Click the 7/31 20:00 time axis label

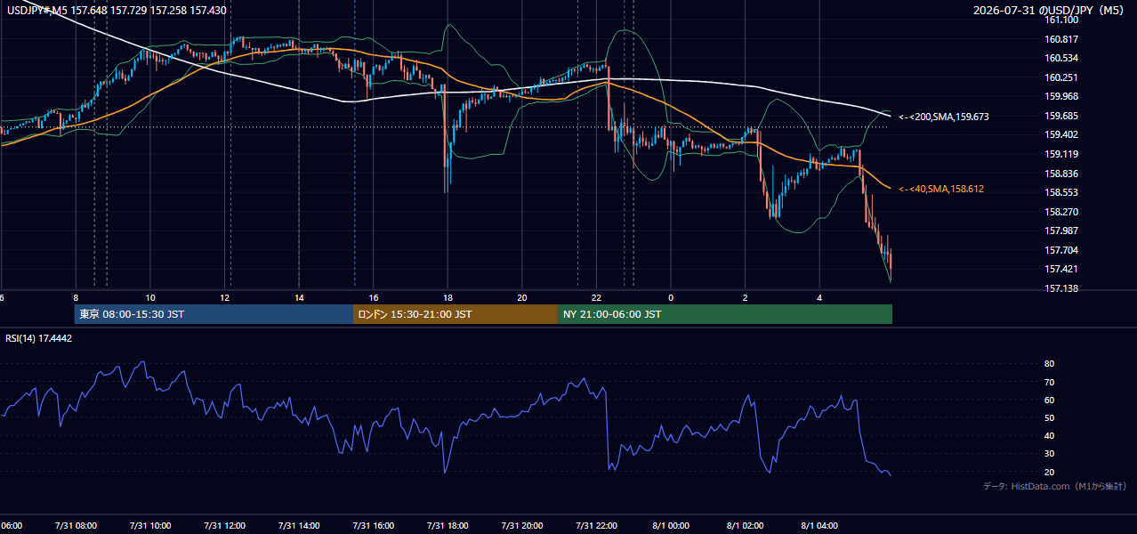(522, 526)
